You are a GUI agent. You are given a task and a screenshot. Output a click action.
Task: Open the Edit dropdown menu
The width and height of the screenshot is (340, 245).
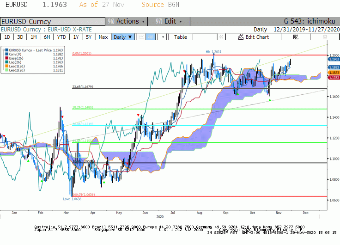coord(169,21)
